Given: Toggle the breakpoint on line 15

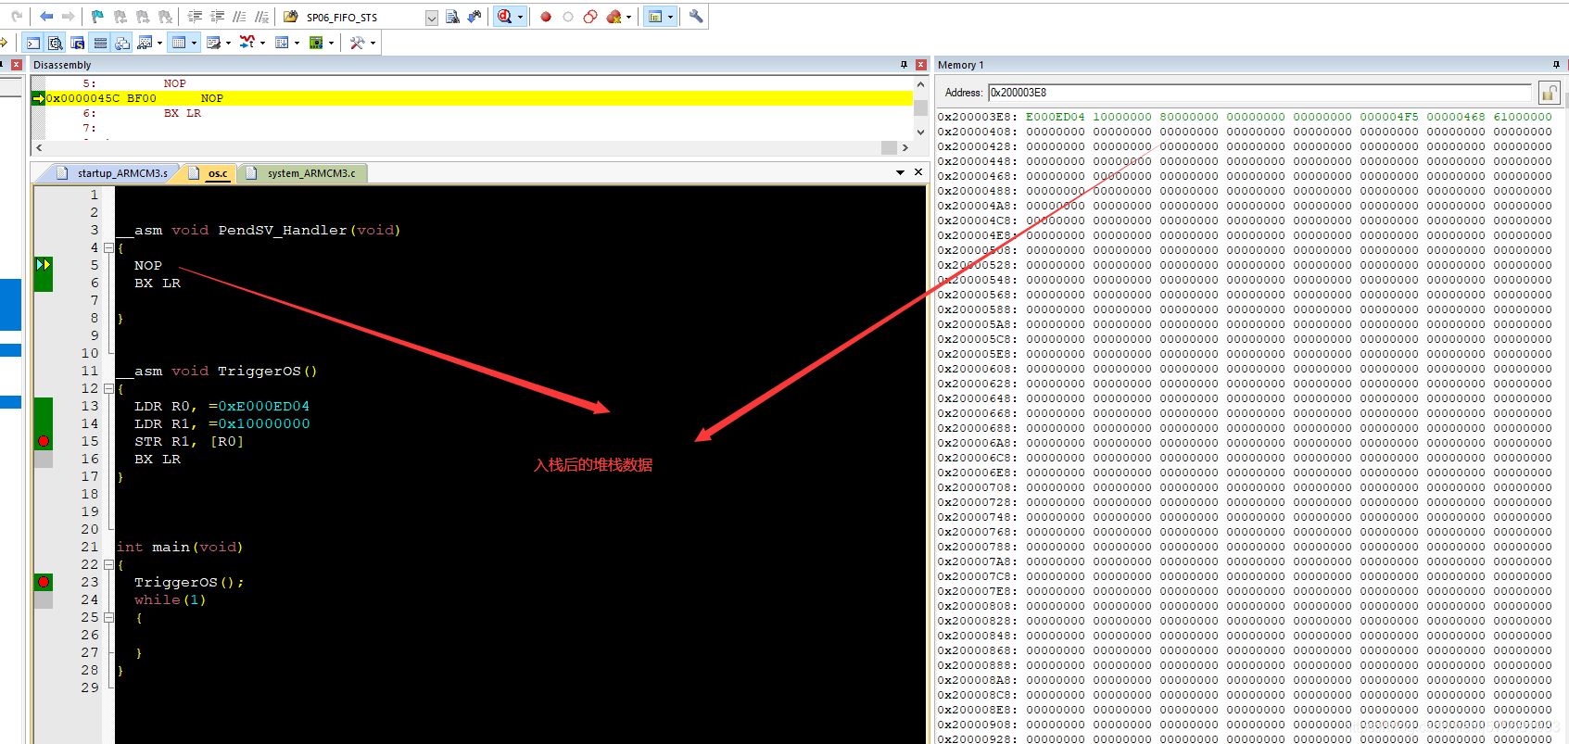Looking at the screenshot, I should pos(44,441).
